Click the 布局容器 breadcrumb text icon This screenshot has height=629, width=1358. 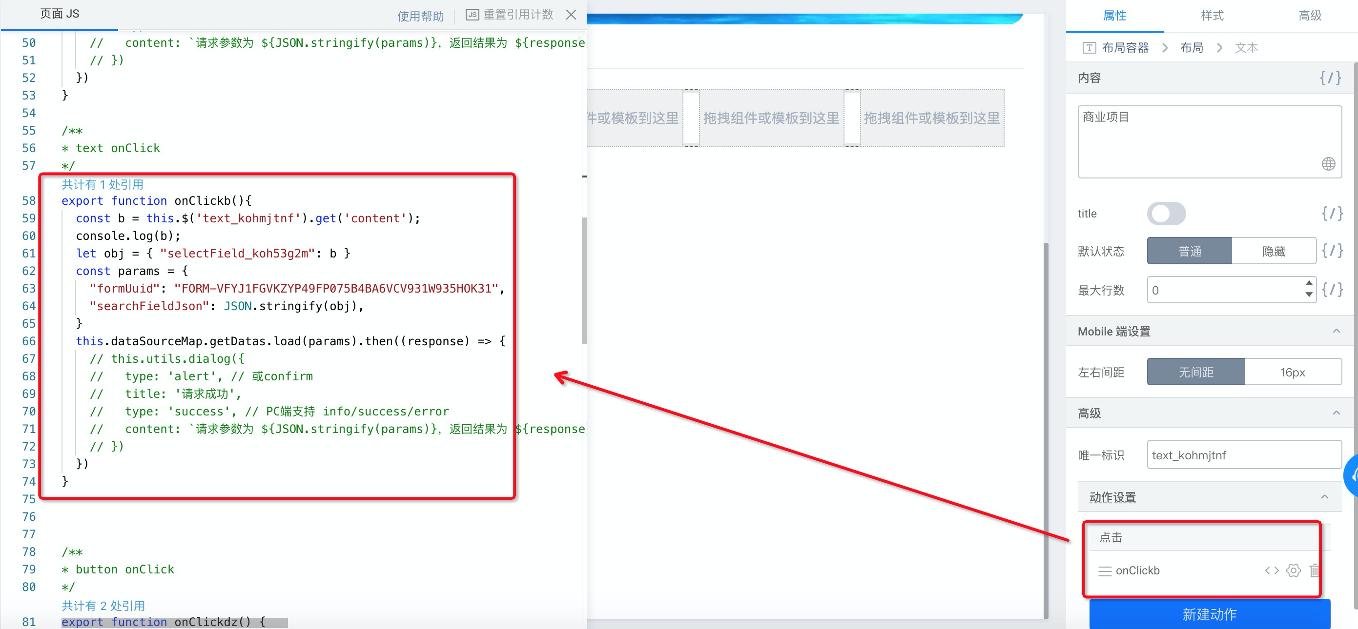(1089, 48)
